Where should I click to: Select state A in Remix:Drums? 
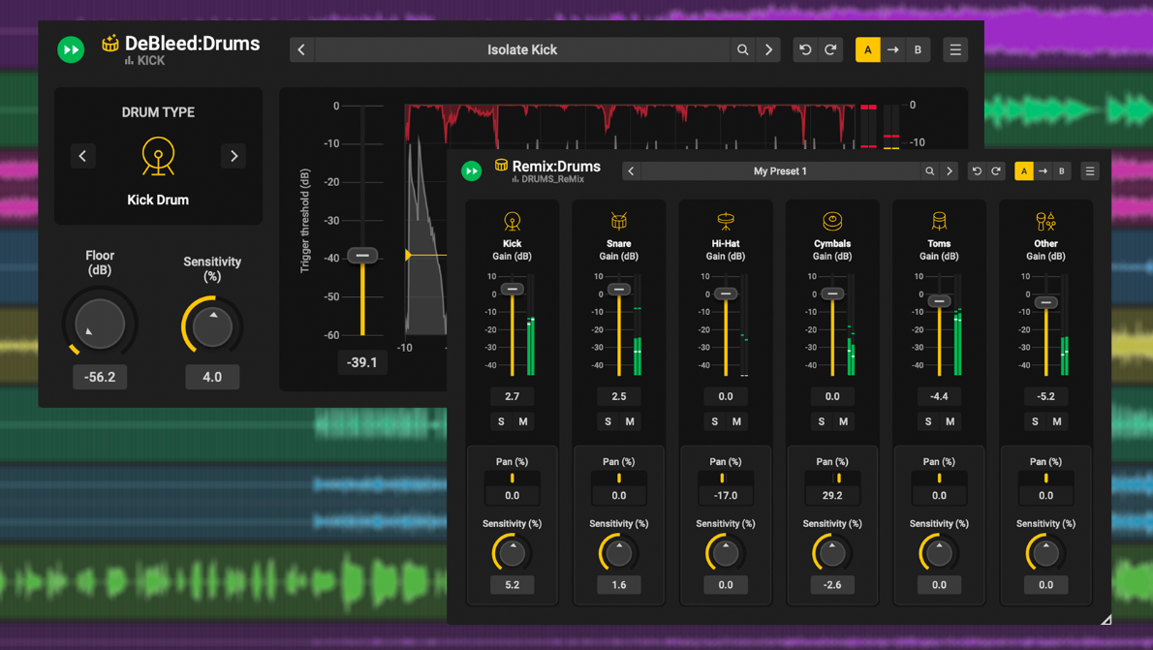(1023, 171)
